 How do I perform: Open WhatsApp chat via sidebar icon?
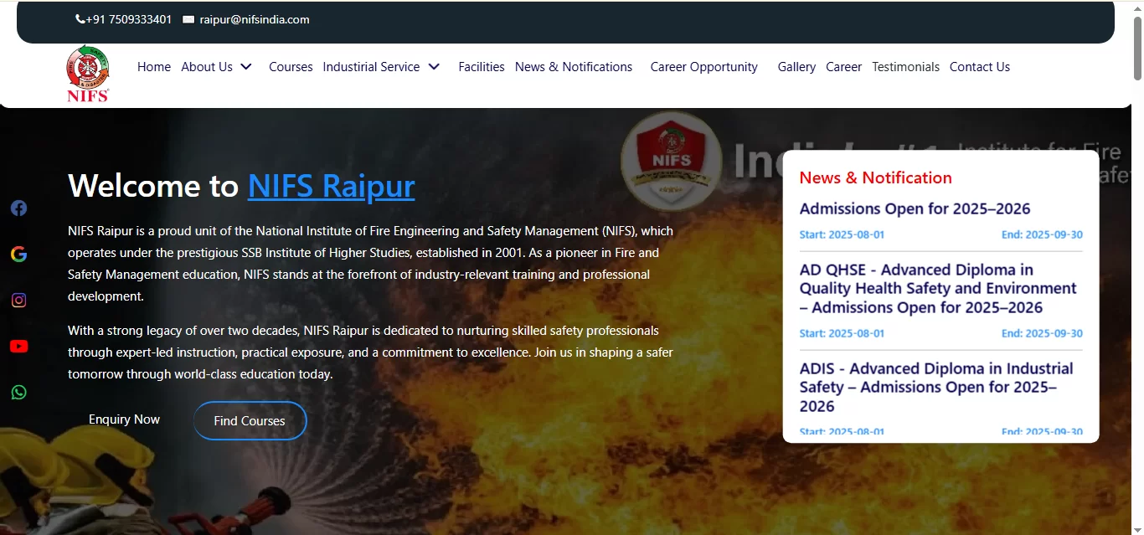[x=18, y=392]
